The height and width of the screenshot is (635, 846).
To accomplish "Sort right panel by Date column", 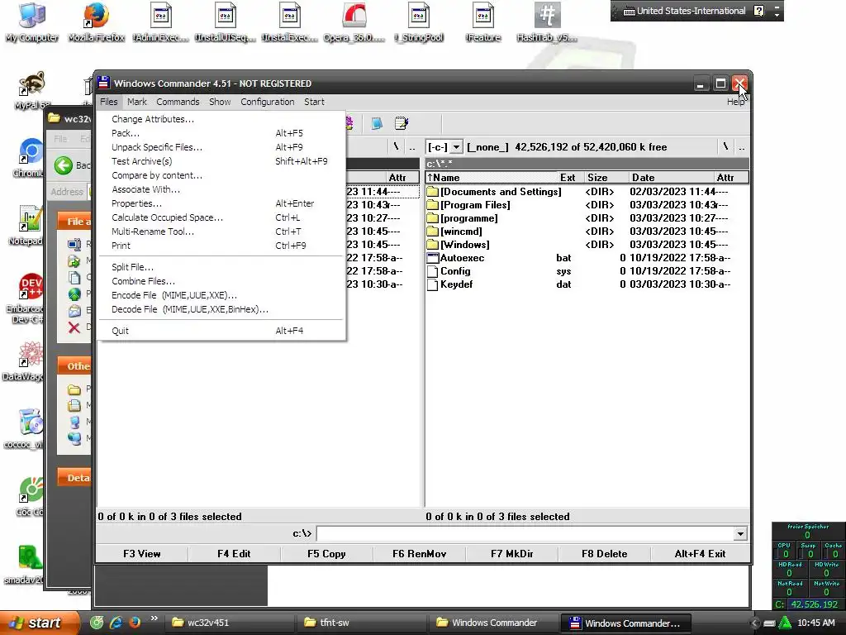I will (x=672, y=178).
